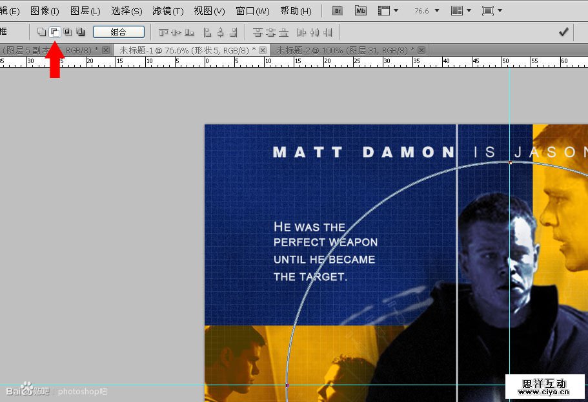Close the 未标题-1 document tab
588x402 pixels.
[263, 50]
